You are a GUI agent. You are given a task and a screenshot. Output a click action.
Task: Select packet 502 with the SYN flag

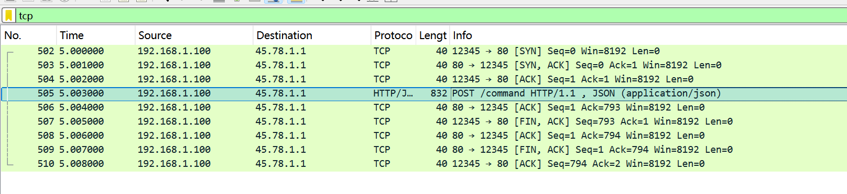tap(423, 51)
